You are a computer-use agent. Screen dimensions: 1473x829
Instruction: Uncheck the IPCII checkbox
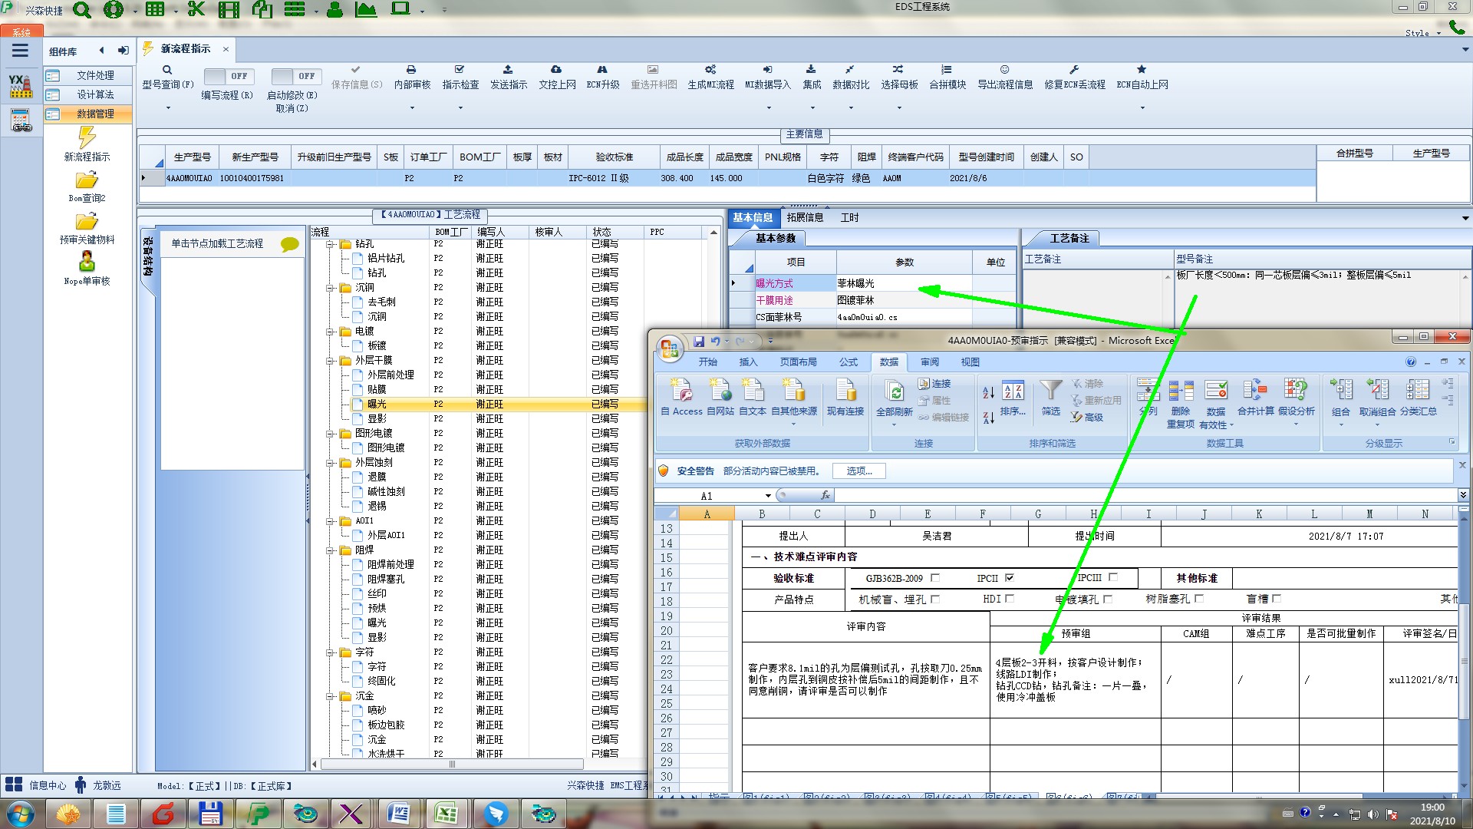pyautogui.click(x=1009, y=578)
